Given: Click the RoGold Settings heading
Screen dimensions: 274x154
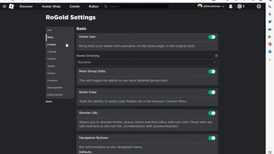Looking at the screenshot, I should 71,17.
